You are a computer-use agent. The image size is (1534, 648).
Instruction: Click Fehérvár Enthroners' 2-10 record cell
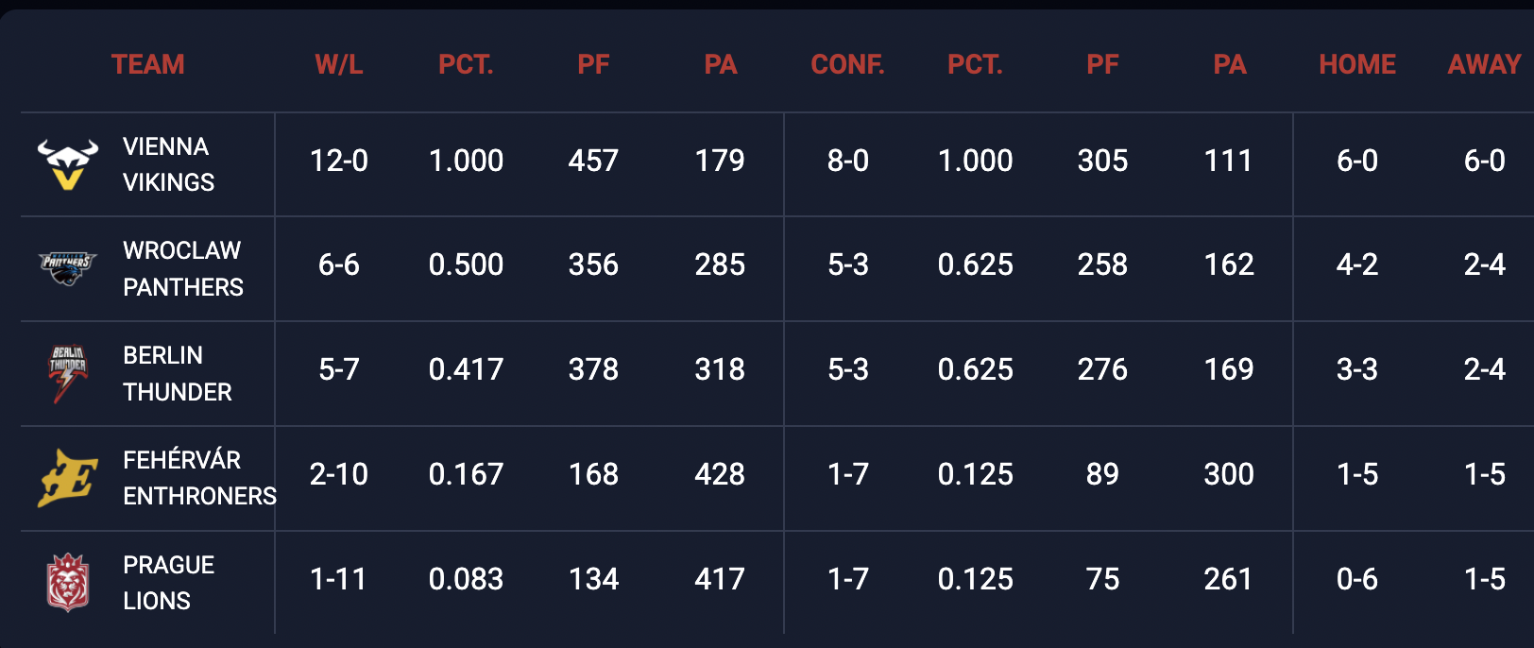[x=338, y=474]
